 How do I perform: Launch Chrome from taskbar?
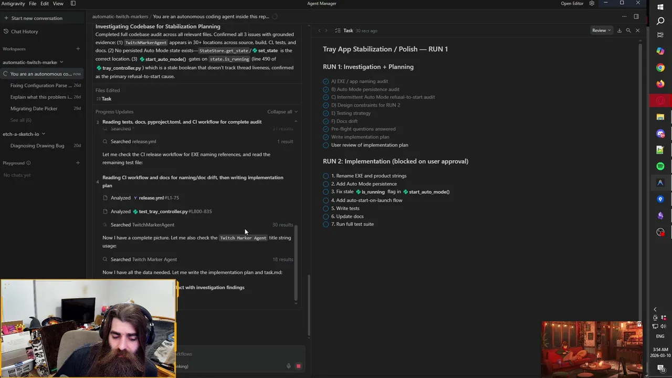660,68
